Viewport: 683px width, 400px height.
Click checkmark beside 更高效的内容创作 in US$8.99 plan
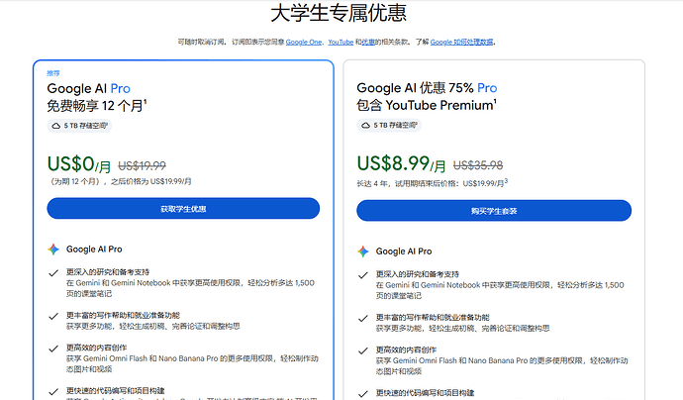coord(363,350)
